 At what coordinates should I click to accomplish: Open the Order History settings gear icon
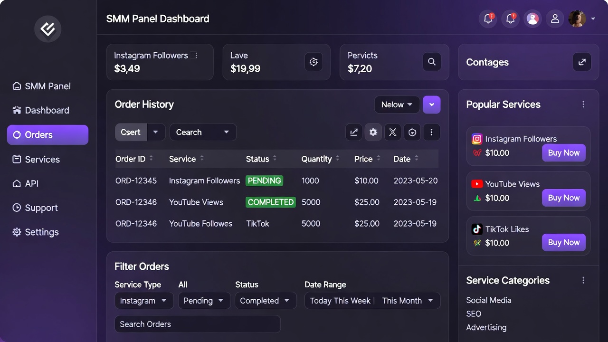373,132
